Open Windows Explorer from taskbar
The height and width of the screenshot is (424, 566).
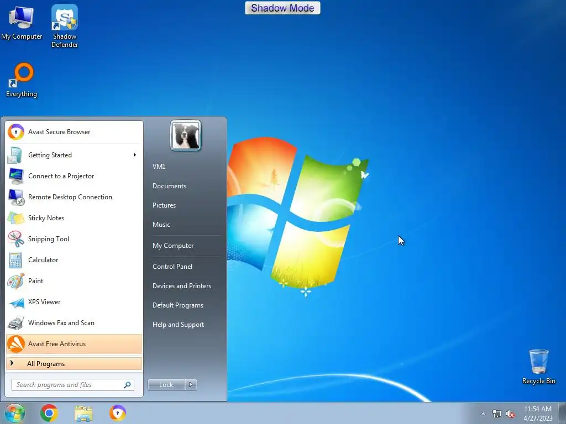pos(83,413)
